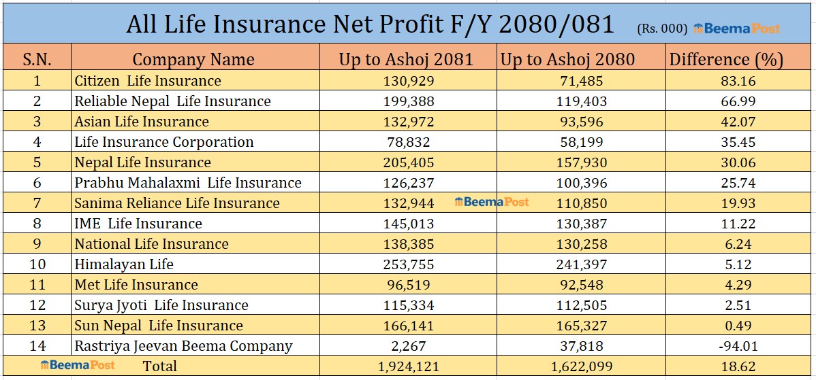Select the 'Up to Ashoj 2081' header cell

pos(406,59)
